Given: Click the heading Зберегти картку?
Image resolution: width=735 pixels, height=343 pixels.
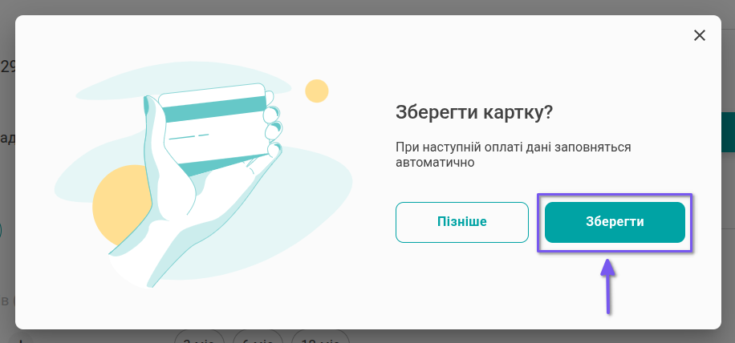Looking at the screenshot, I should (x=474, y=113).
